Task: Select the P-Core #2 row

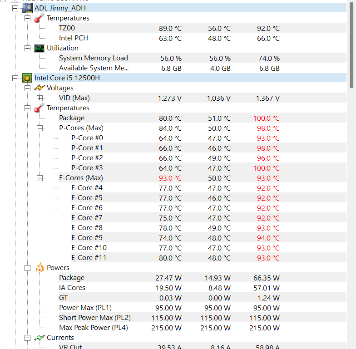Action: 209,158
